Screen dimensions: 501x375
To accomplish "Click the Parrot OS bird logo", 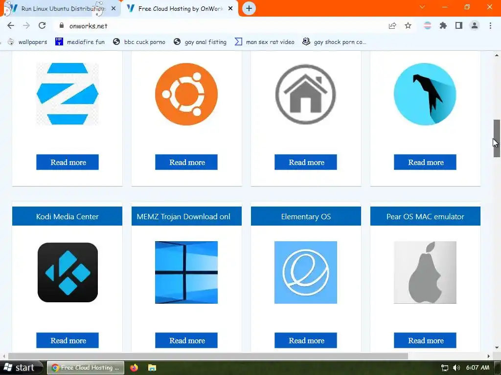I will tap(425, 94).
